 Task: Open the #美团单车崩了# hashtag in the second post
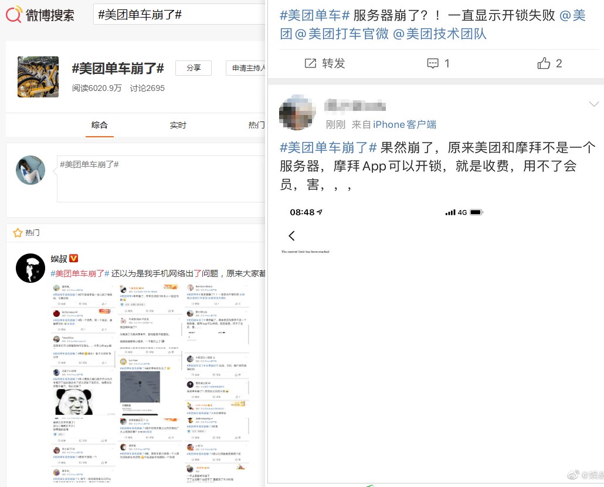coord(328,147)
